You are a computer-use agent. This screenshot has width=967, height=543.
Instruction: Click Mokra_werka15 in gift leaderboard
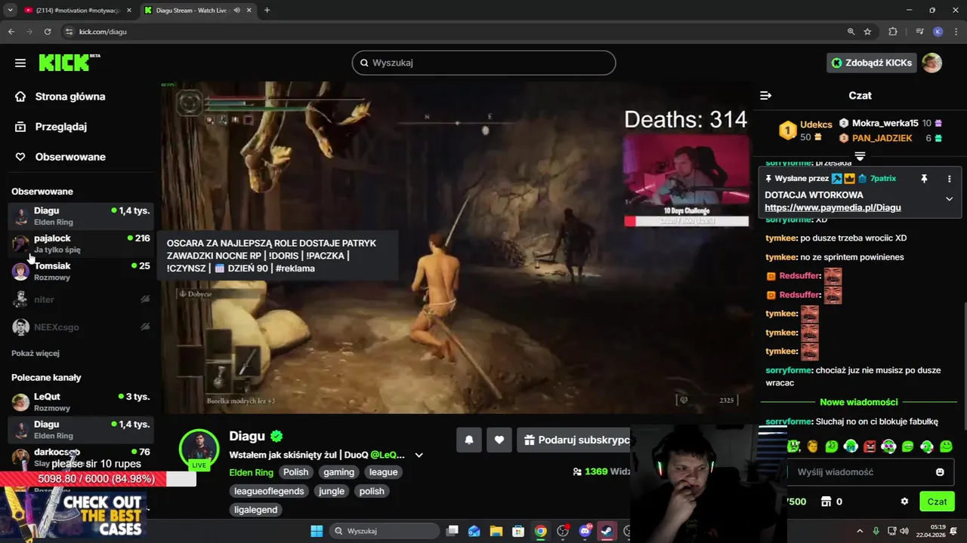click(x=885, y=123)
